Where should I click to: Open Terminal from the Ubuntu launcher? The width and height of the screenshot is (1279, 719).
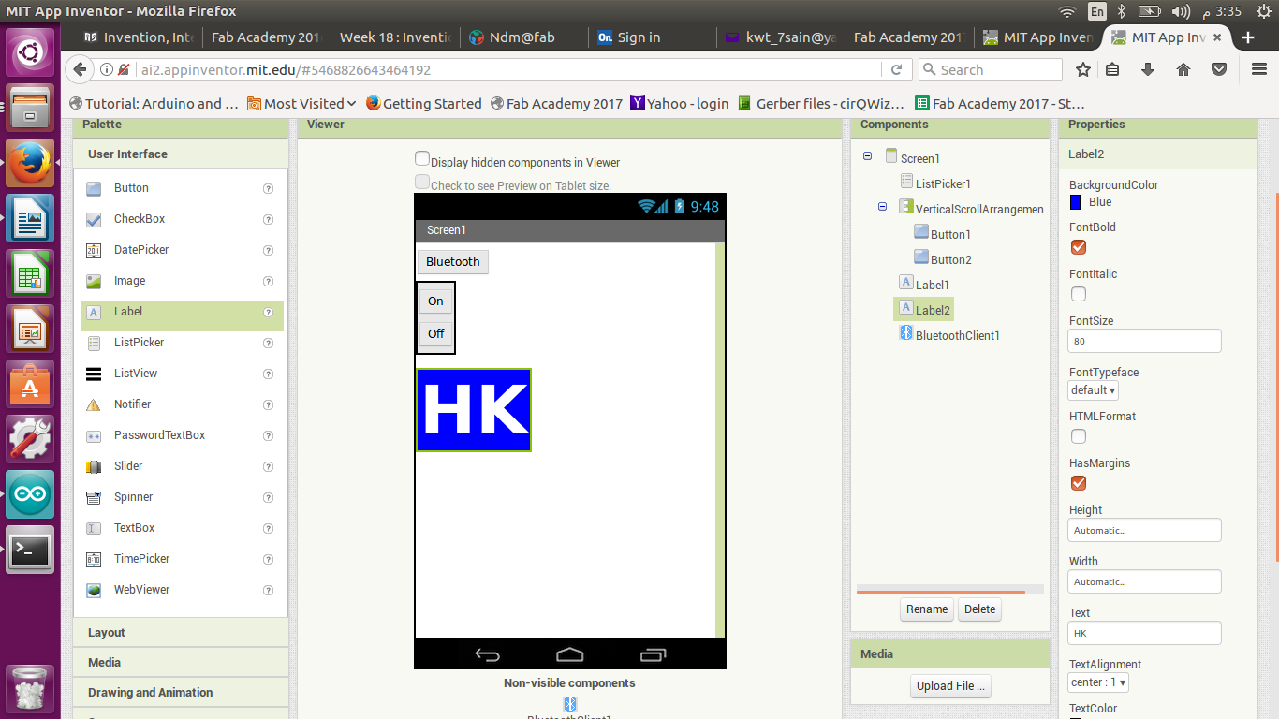[x=30, y=549]
